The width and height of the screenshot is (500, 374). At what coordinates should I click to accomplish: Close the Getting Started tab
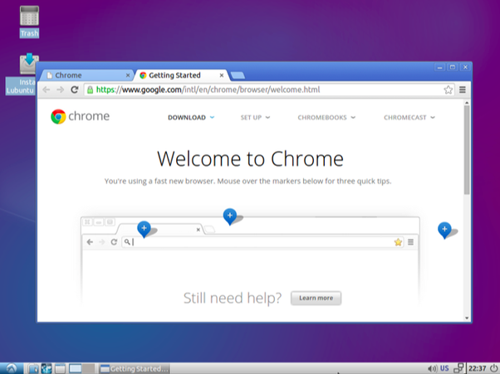pyautogui.click(x=221, y=75)
